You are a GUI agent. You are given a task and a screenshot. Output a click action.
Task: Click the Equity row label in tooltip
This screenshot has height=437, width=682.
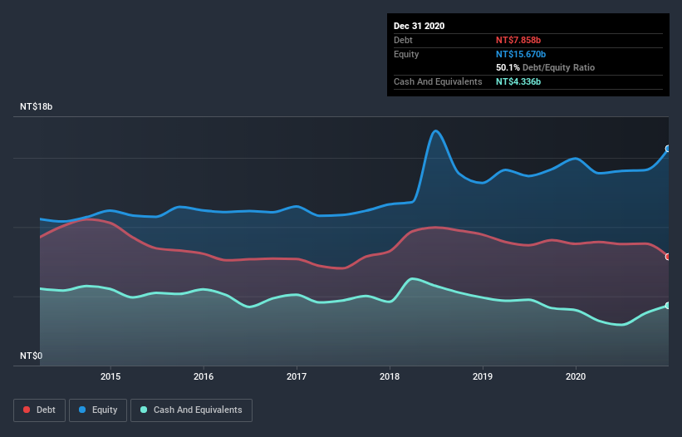pyautogui.click(x=406, y=54)
